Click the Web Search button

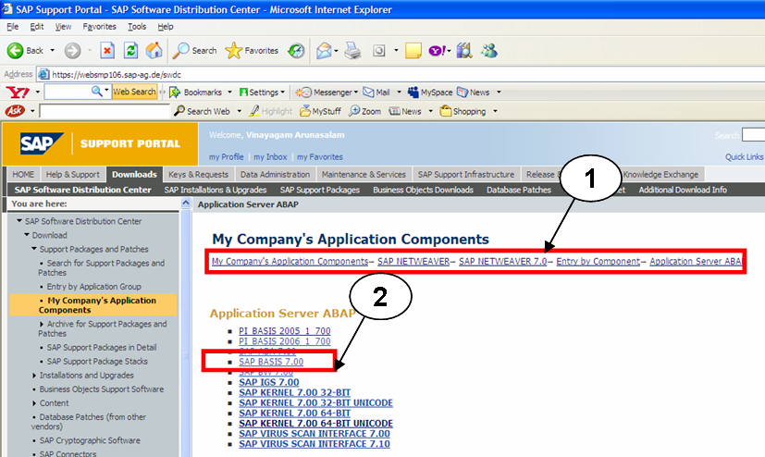tap(134, 92)
